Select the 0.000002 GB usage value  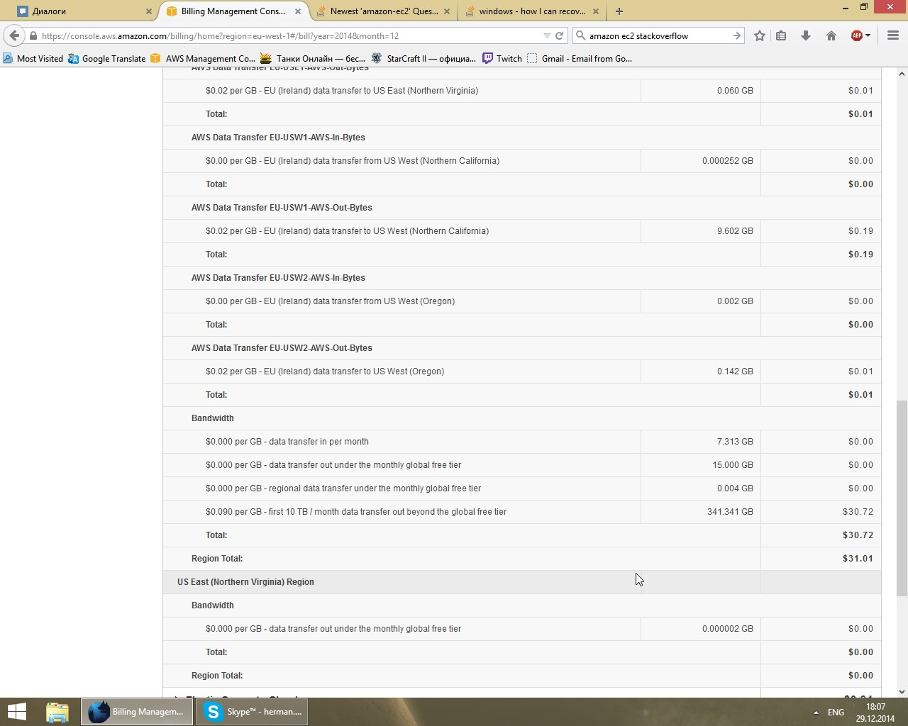pos(728,629)
